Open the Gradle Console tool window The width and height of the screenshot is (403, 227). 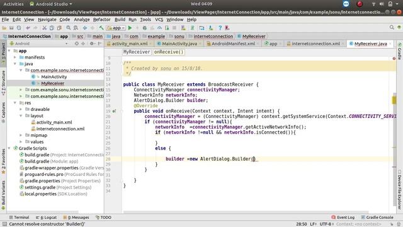point(377,218)
